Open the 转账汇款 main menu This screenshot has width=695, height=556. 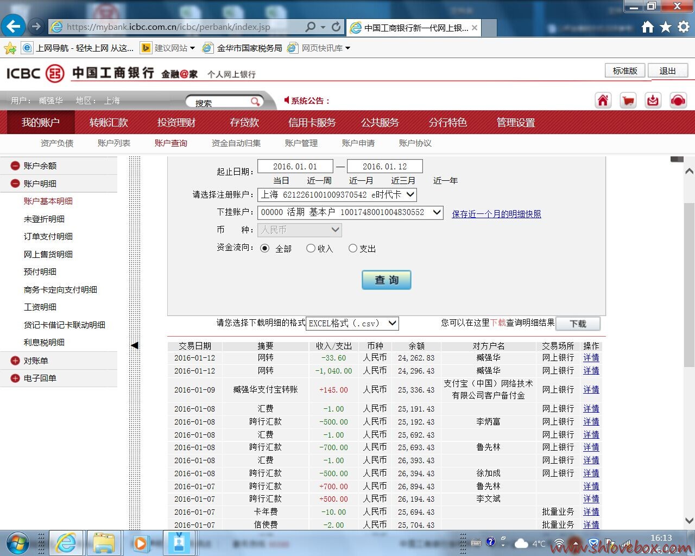(x=109, y=123)
